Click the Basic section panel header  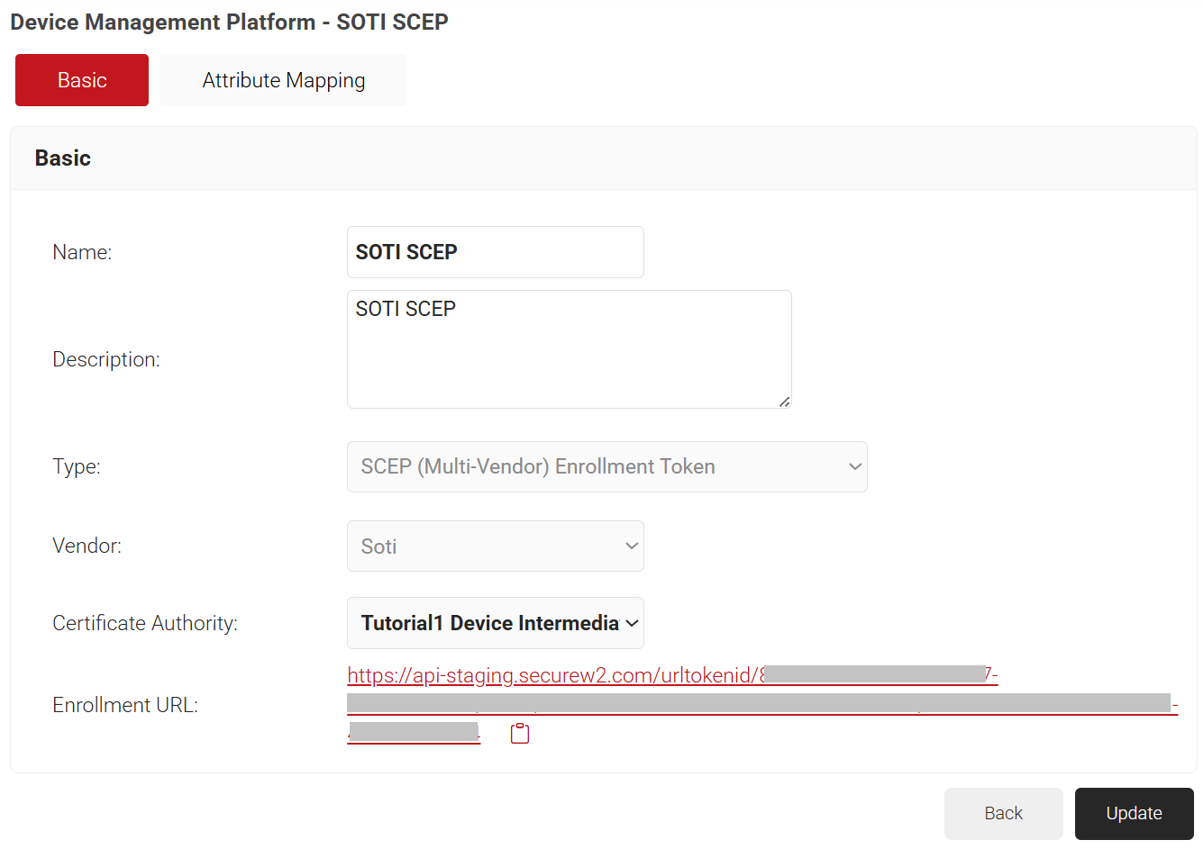coord(63,158)
